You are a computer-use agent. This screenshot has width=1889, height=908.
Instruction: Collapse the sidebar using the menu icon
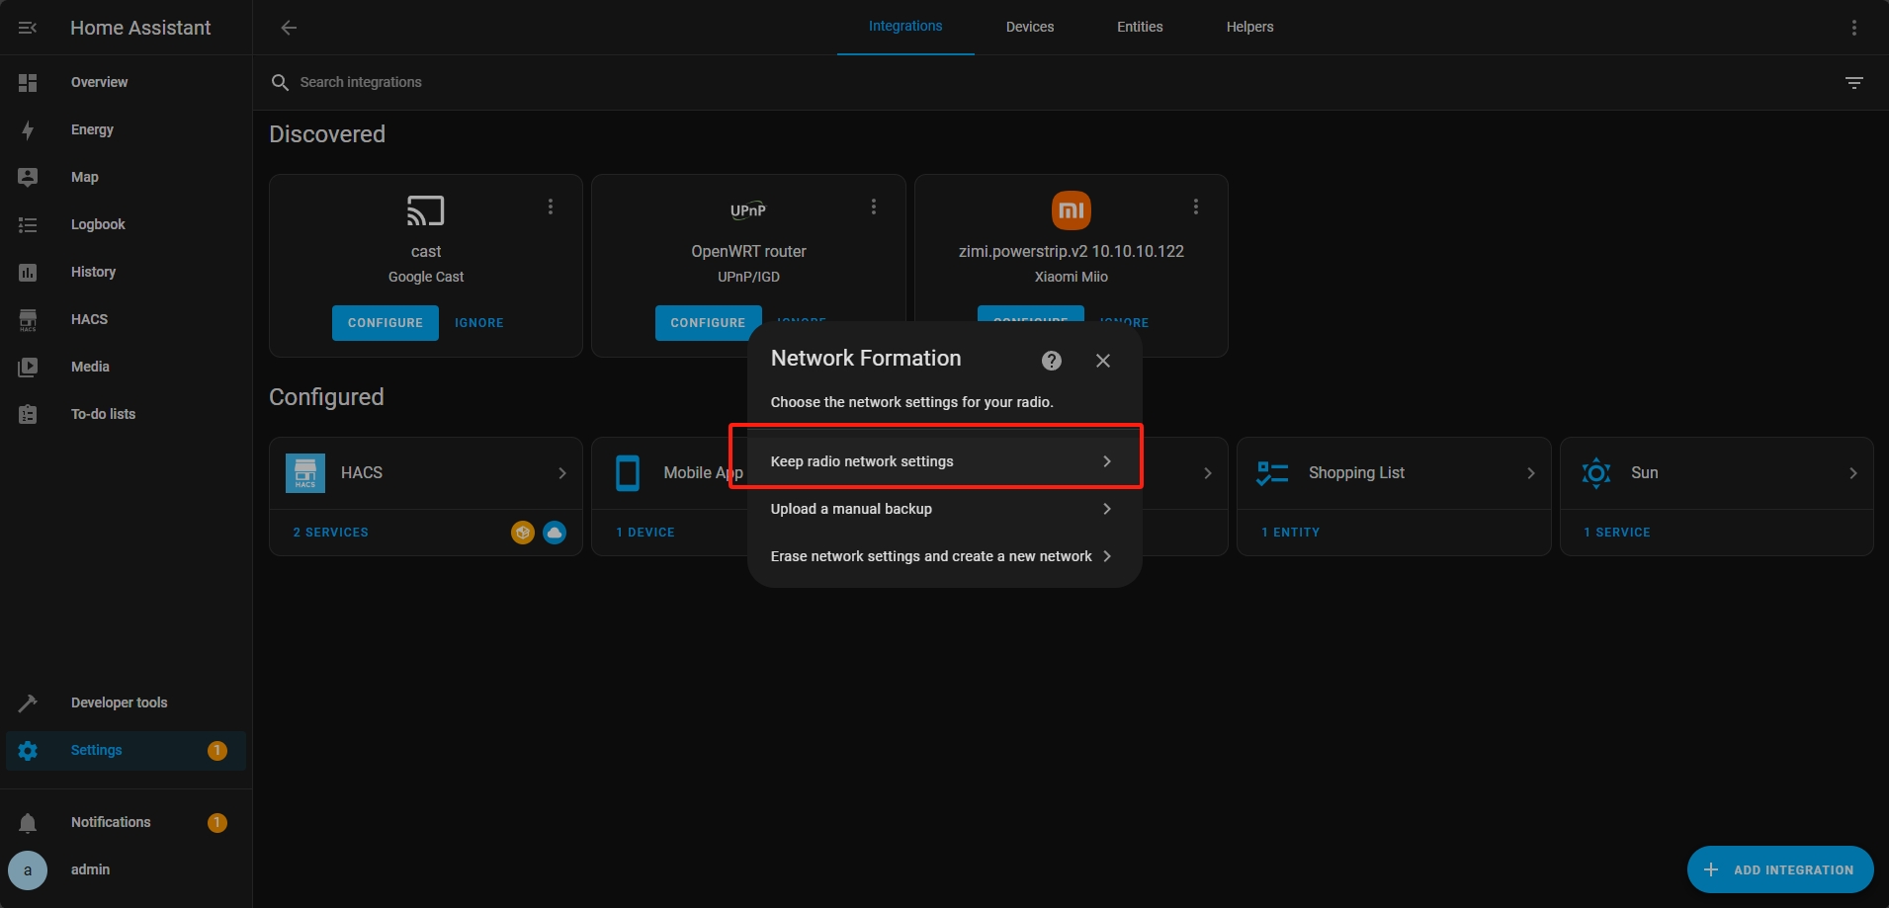[x=28, y=28]
